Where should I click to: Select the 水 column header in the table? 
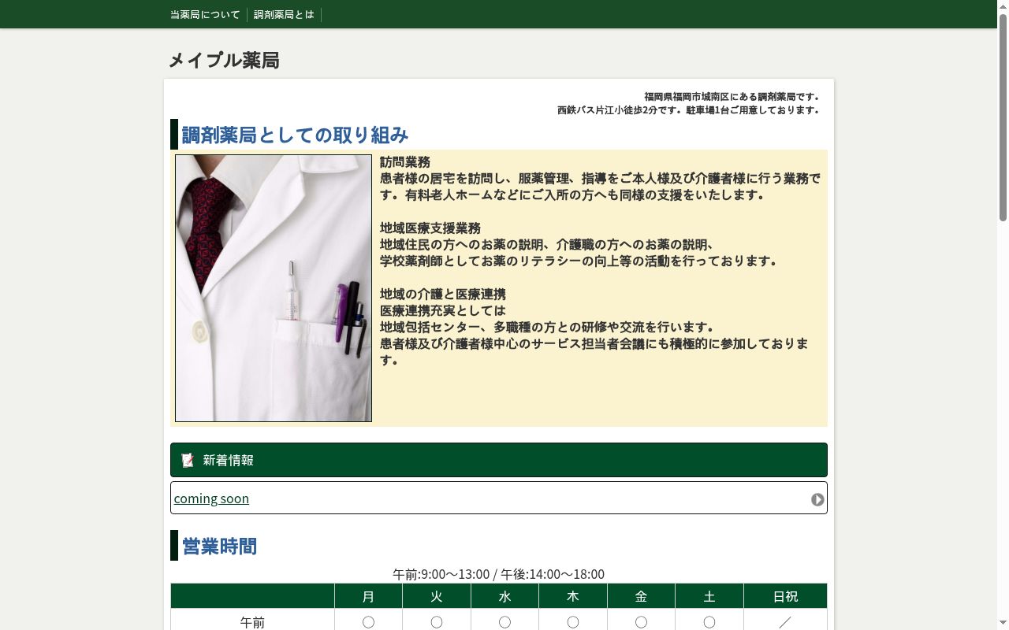[x=504, y=596]
